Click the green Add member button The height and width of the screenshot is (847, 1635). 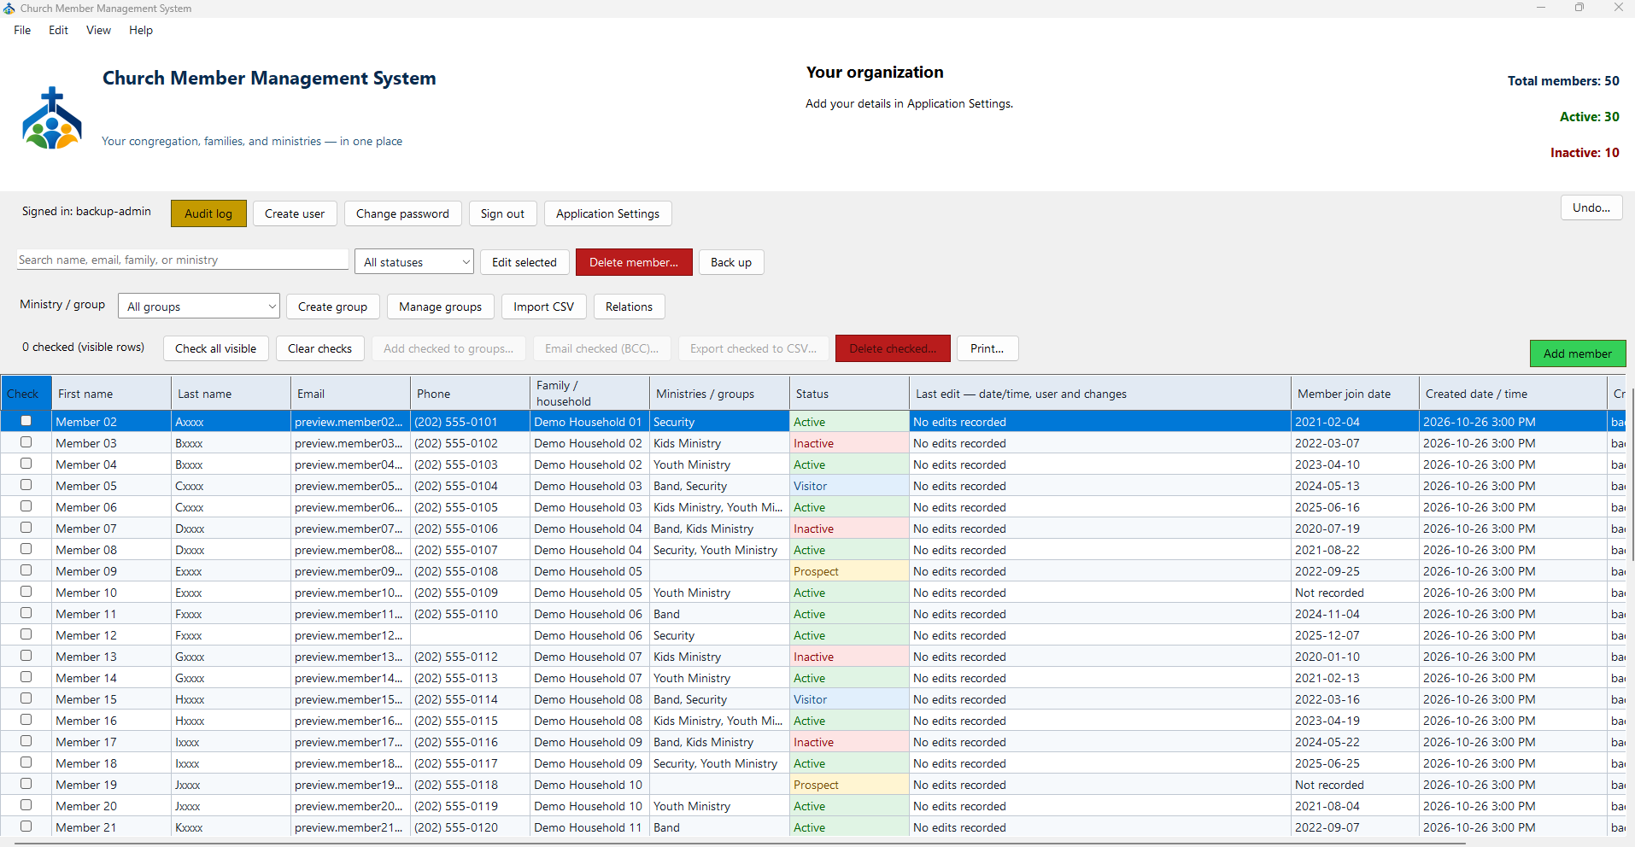click(x=1577, y=353)
